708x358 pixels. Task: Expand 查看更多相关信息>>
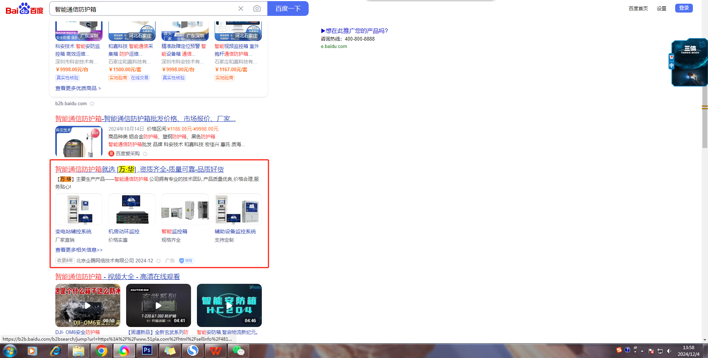pyautogui.click(x=79, y=250)
